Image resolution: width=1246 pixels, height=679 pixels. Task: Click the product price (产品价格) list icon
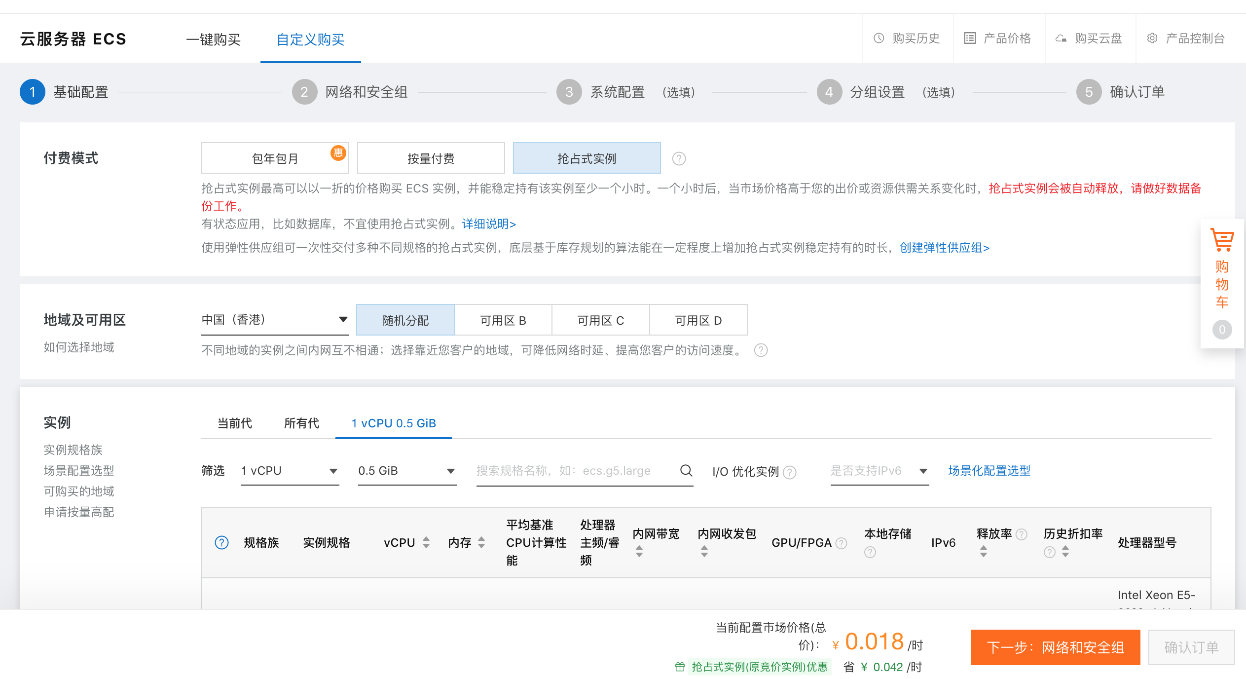point(969,38)
